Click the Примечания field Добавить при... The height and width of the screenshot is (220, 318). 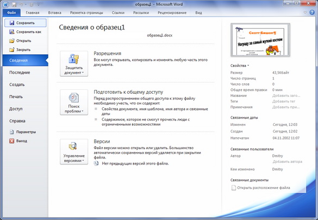tap(286, 107)
